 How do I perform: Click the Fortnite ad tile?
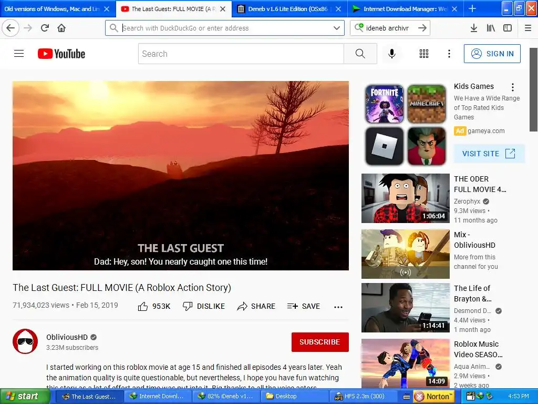pos(384,104)
